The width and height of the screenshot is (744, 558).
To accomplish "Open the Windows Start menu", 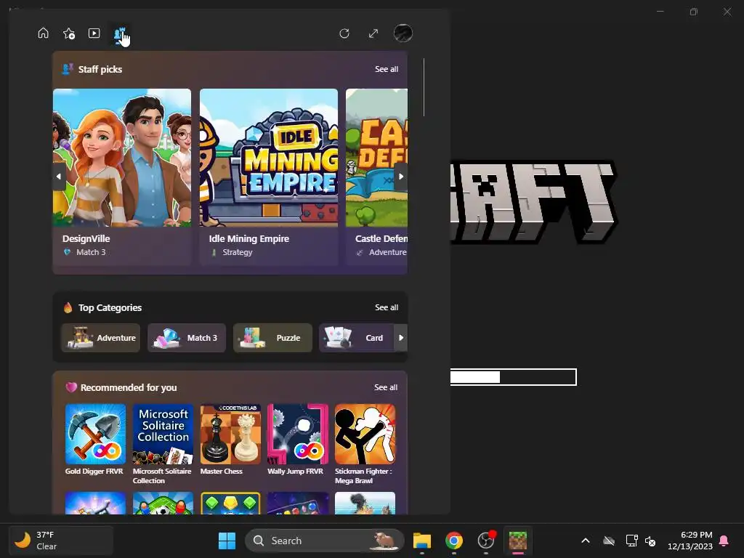I will [227, 541].
